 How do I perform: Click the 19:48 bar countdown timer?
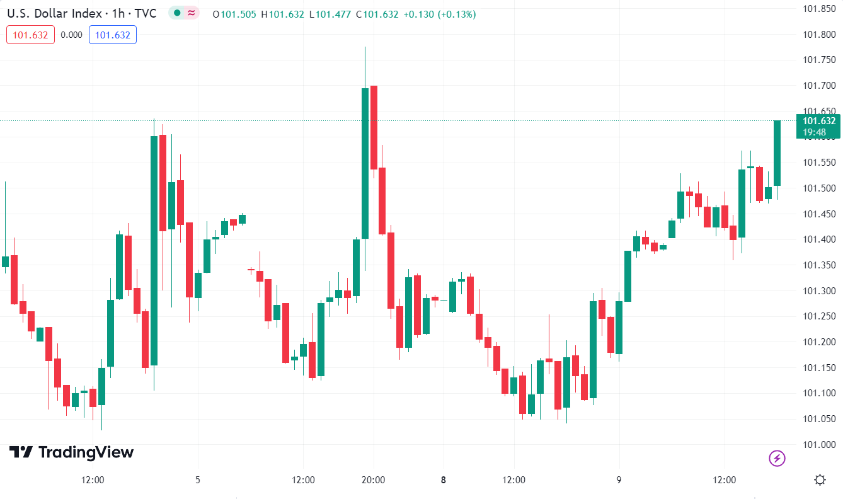[x=814, y=132]
